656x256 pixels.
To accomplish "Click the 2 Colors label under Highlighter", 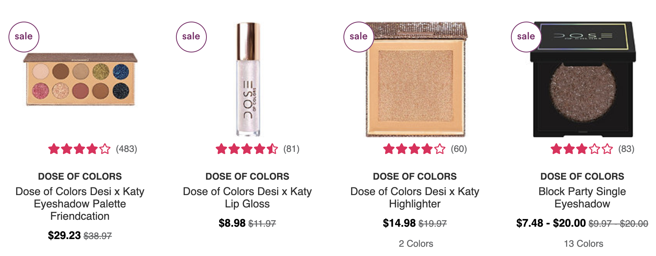I will point(416,244).
